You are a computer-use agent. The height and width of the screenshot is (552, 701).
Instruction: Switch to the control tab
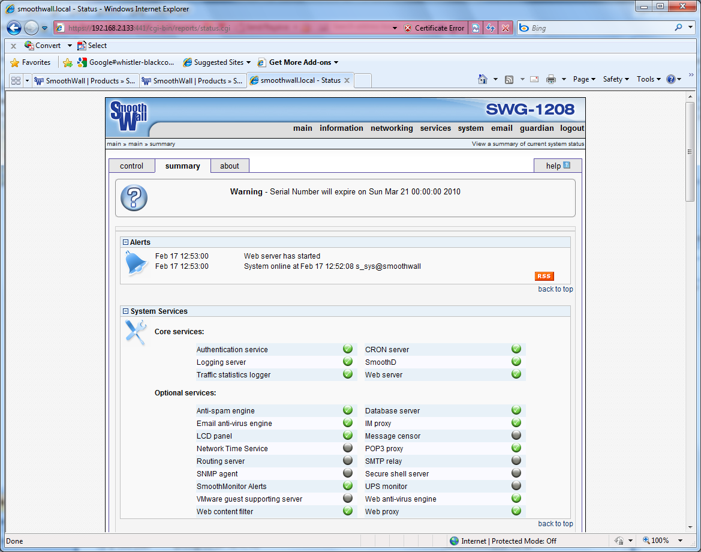pos(131,166)
